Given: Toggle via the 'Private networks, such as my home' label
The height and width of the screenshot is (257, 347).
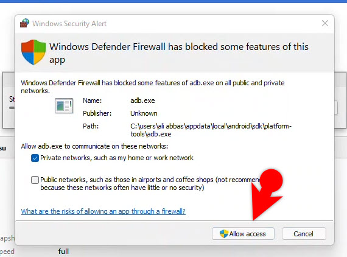Looking at the screenshot, I should [x=117, y=158].
